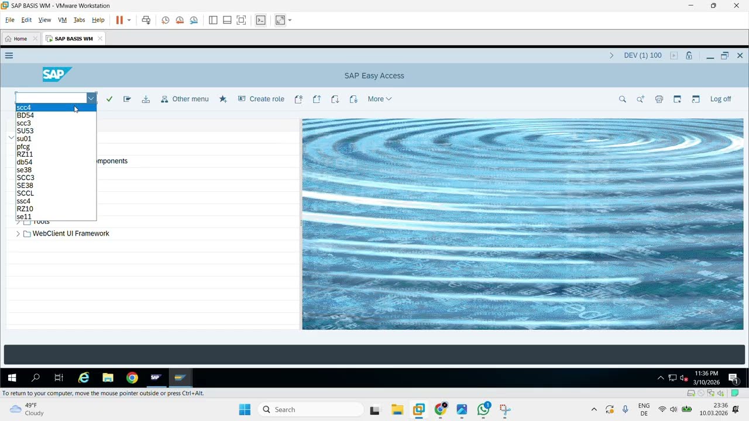Click the SAP toolbar download-arrow icon
749x421 pixels.
click(x=146, y=99)
